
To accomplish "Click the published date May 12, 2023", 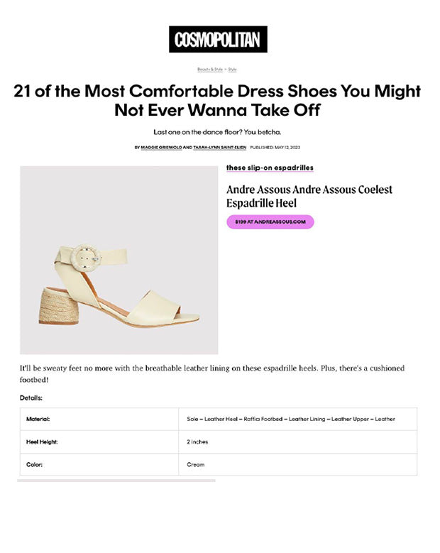I will pyautogui.click(x=275, y=148).
